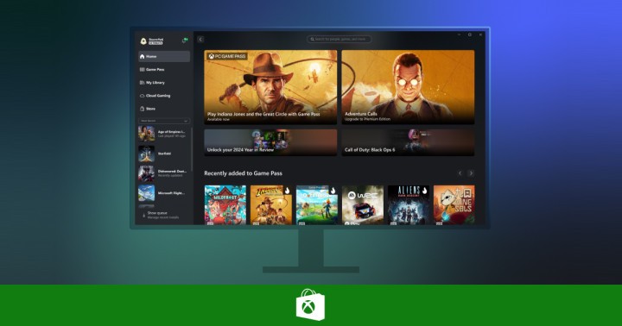622x326 pixels.
Task: Click the Game Pass sidebar icon
Action: click(142, 69)
